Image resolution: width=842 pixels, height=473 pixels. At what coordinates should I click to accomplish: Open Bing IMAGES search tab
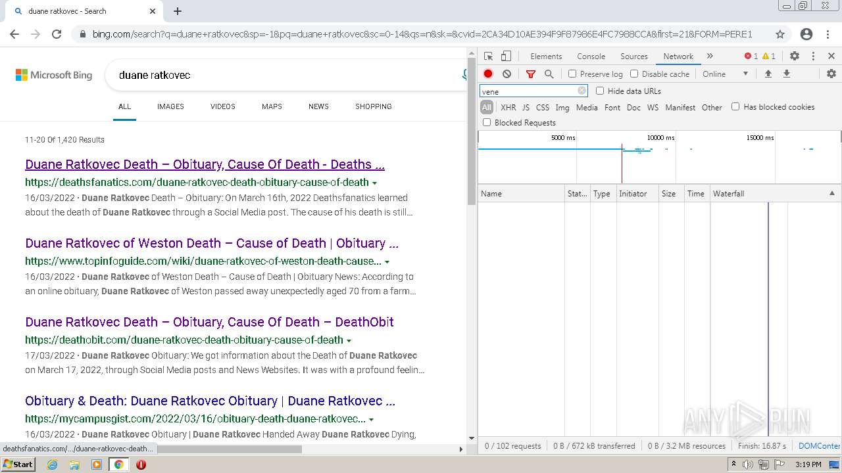point(170,106)
